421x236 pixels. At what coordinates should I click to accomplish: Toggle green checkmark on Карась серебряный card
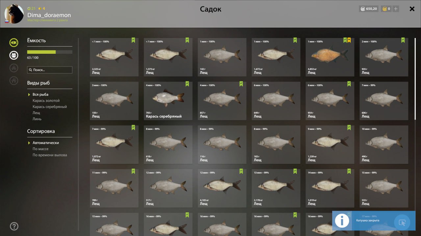point(187,84)
